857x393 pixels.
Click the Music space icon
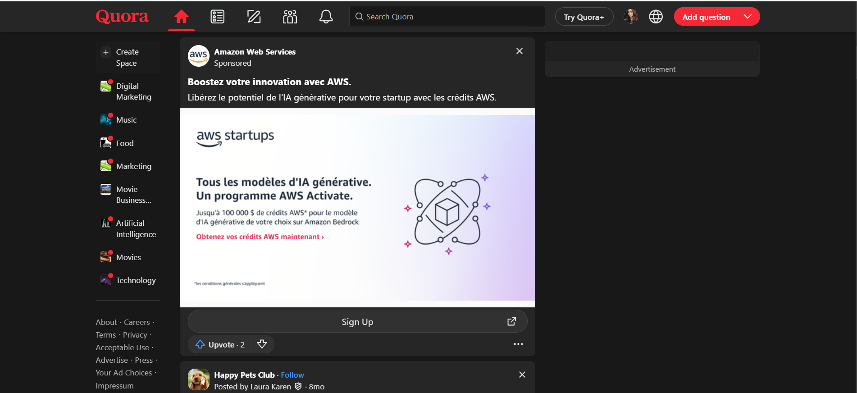tap(106, 119)
